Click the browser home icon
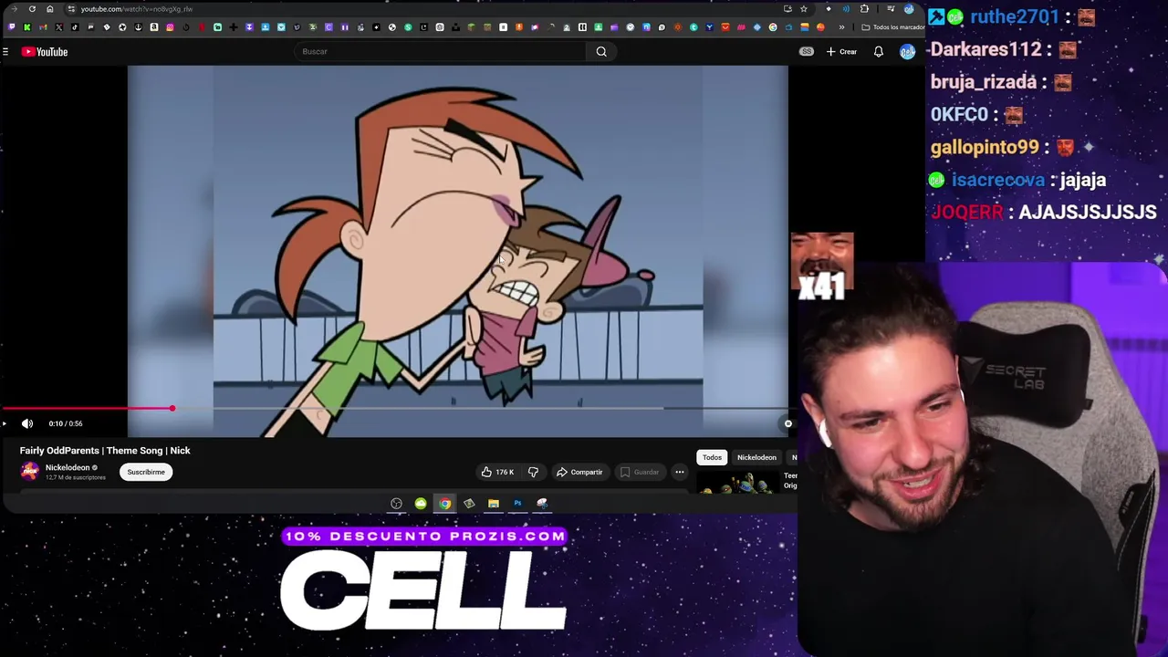Viewport: 1168px width, 657px height. click(x=50, y=9)
